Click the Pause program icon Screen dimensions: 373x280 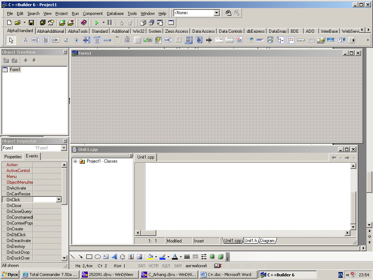110,23
